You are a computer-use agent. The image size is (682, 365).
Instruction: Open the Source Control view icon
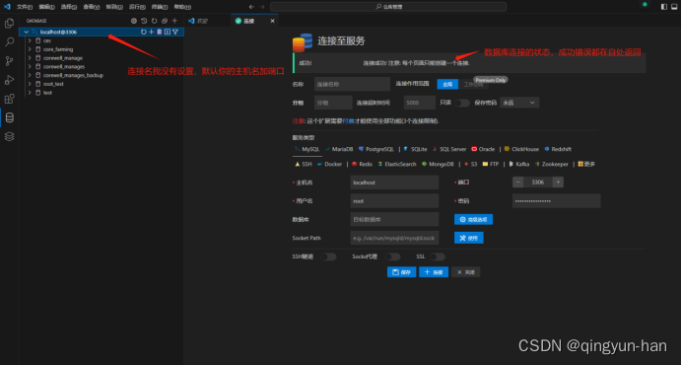pyautogui.click(x=9, y=61)
